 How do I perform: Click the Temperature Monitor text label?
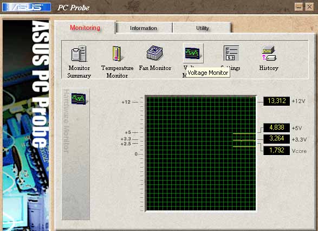coord(117,72)
